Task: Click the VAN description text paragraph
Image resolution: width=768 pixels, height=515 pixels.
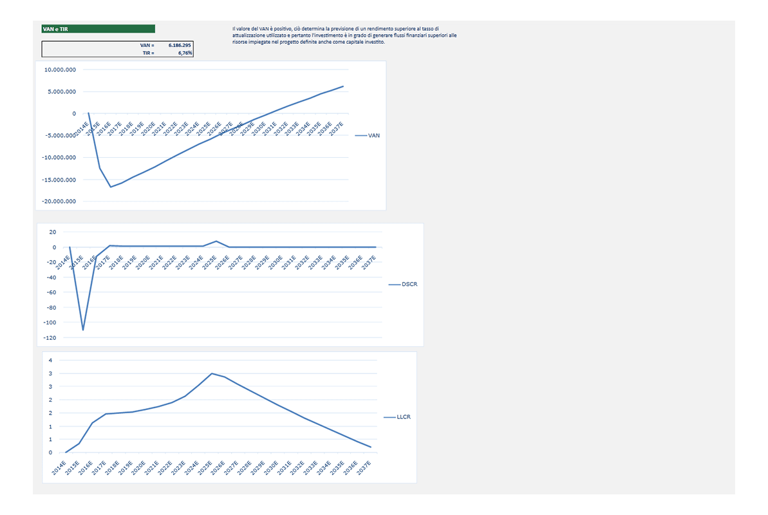Action: [344, 35]
